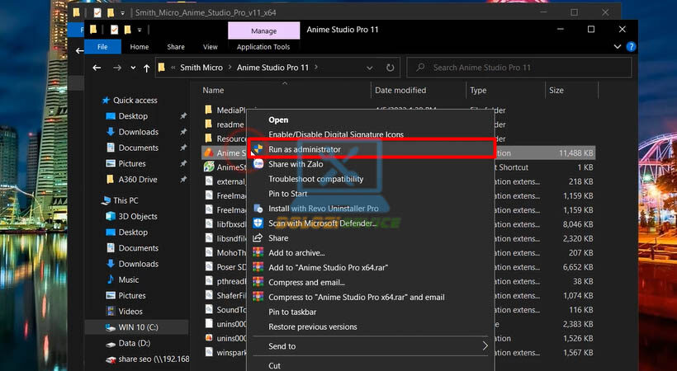Select Add to "Anime Studio Pro x64.rar"
This screenshot has width=677, height=371.
(x=328, y=267)
